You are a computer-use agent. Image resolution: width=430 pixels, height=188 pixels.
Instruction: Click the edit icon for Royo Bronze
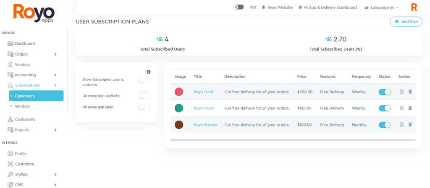pyautogui.click(x=402, y=124)
